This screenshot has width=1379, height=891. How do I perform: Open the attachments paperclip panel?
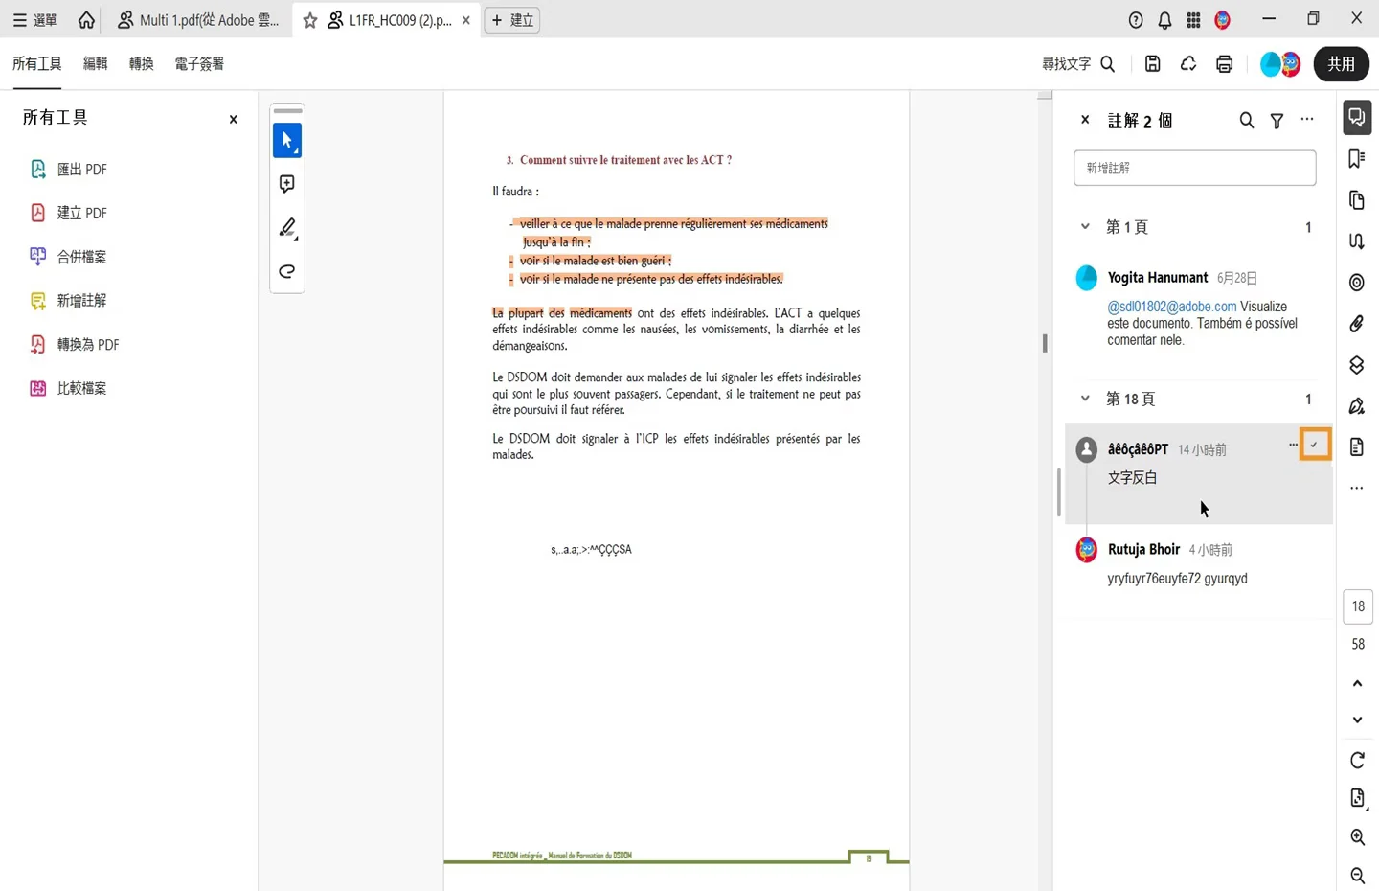pos(1357,324)
